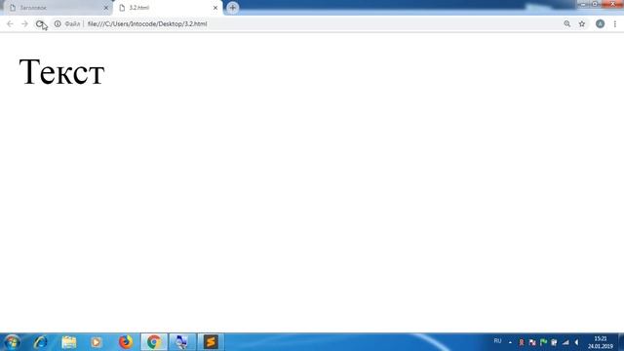Open the volume speaker tray icon
Viewport: 624px width, 351px height.
point(576,342)
